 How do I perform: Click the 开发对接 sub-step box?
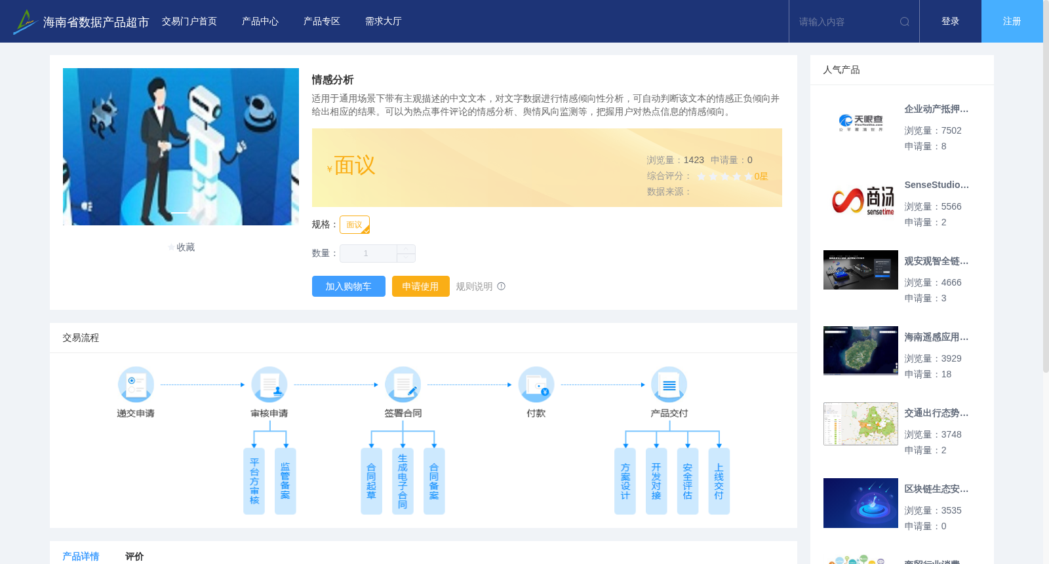point(656,481)
